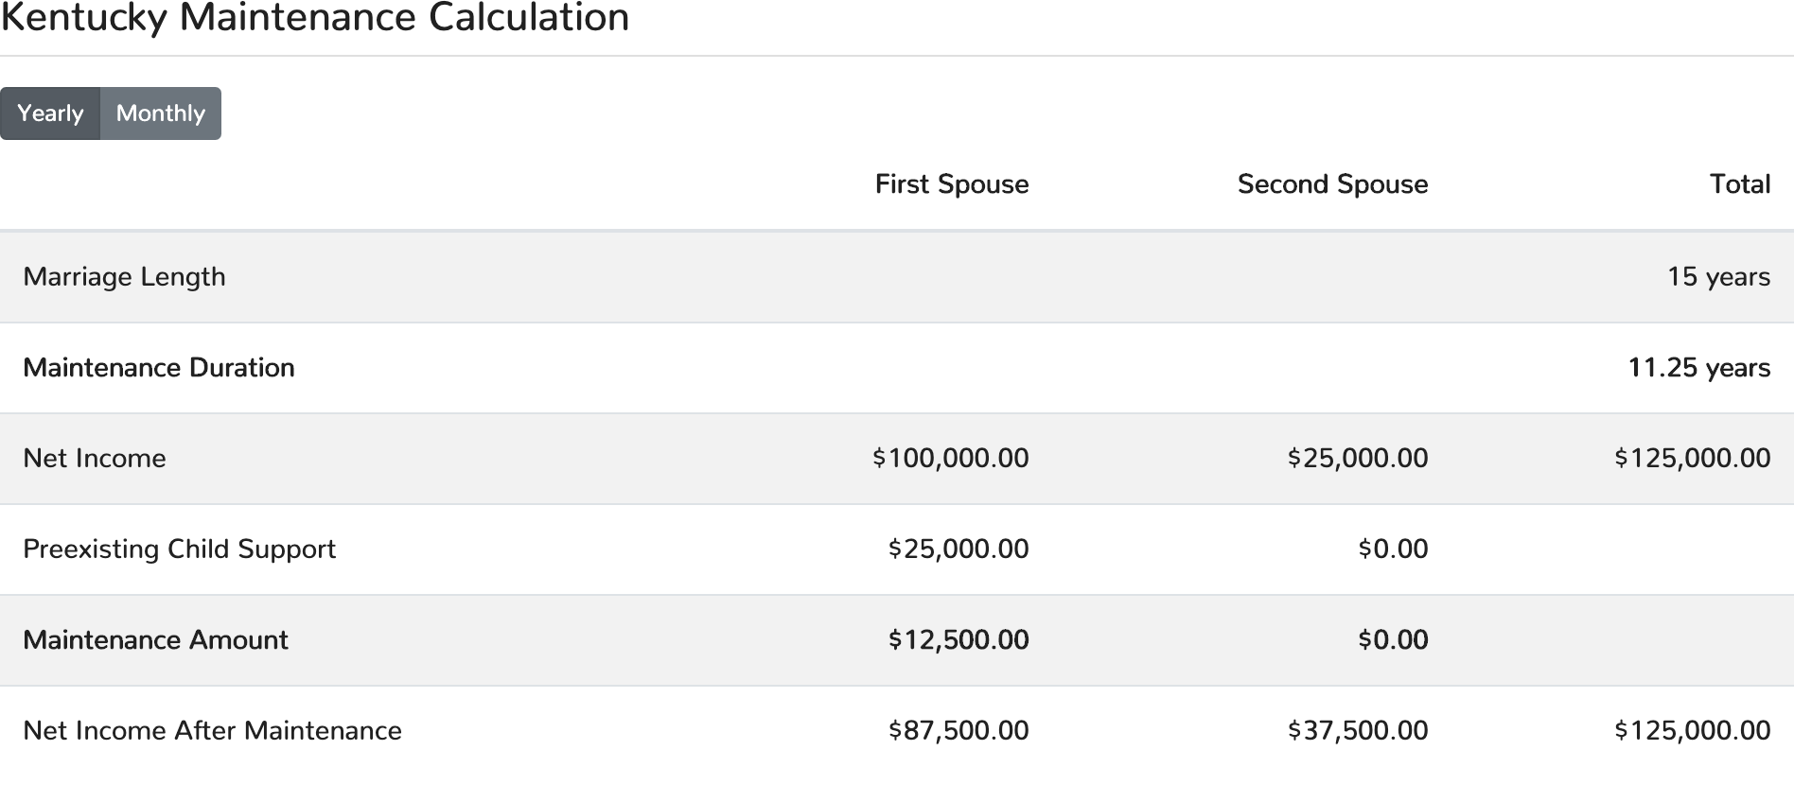Click the 11.25 years duration value
The image size is (1794, 785).
pyautogui.click(x=1698, y=368)
